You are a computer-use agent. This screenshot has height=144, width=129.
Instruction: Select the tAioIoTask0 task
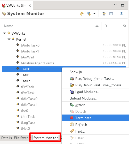[x=30, y=45]
